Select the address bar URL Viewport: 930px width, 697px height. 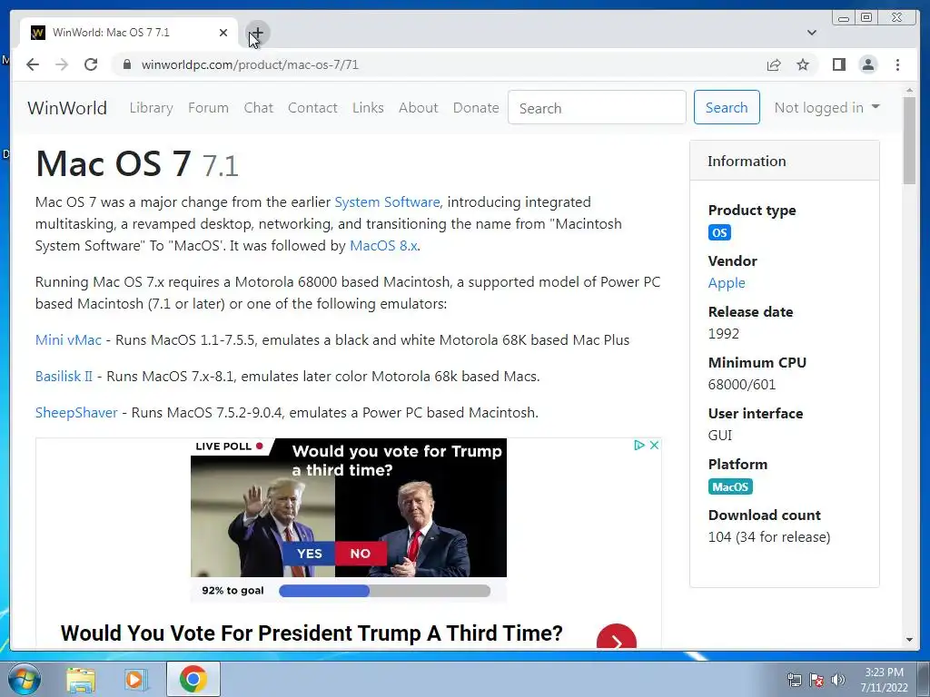pyautogui.click(x=250, y=64)
